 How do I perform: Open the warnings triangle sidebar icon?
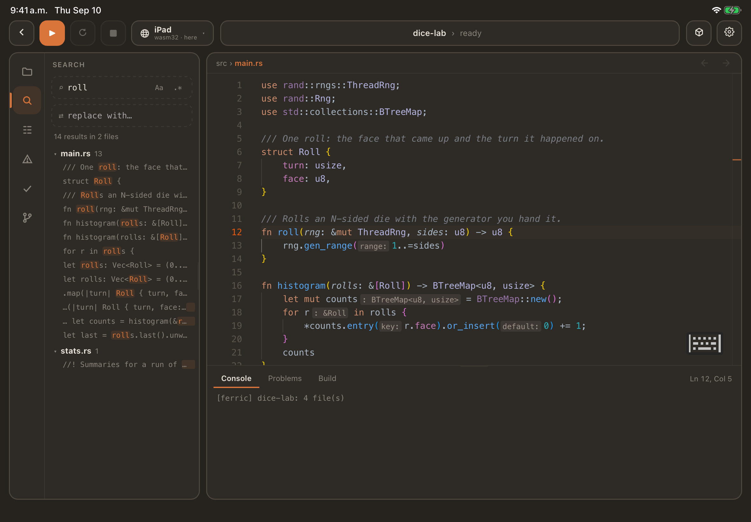tap(27, 159)
